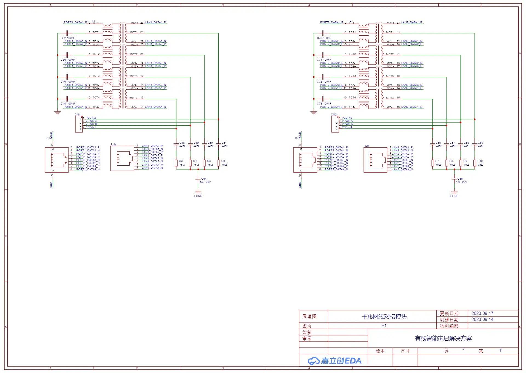The image size is (526, 373).
Task: Select the VPWR-C net label
Action: [347, 121]
